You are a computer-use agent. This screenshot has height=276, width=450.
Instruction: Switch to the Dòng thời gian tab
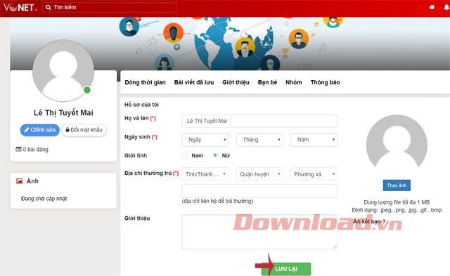146,83
